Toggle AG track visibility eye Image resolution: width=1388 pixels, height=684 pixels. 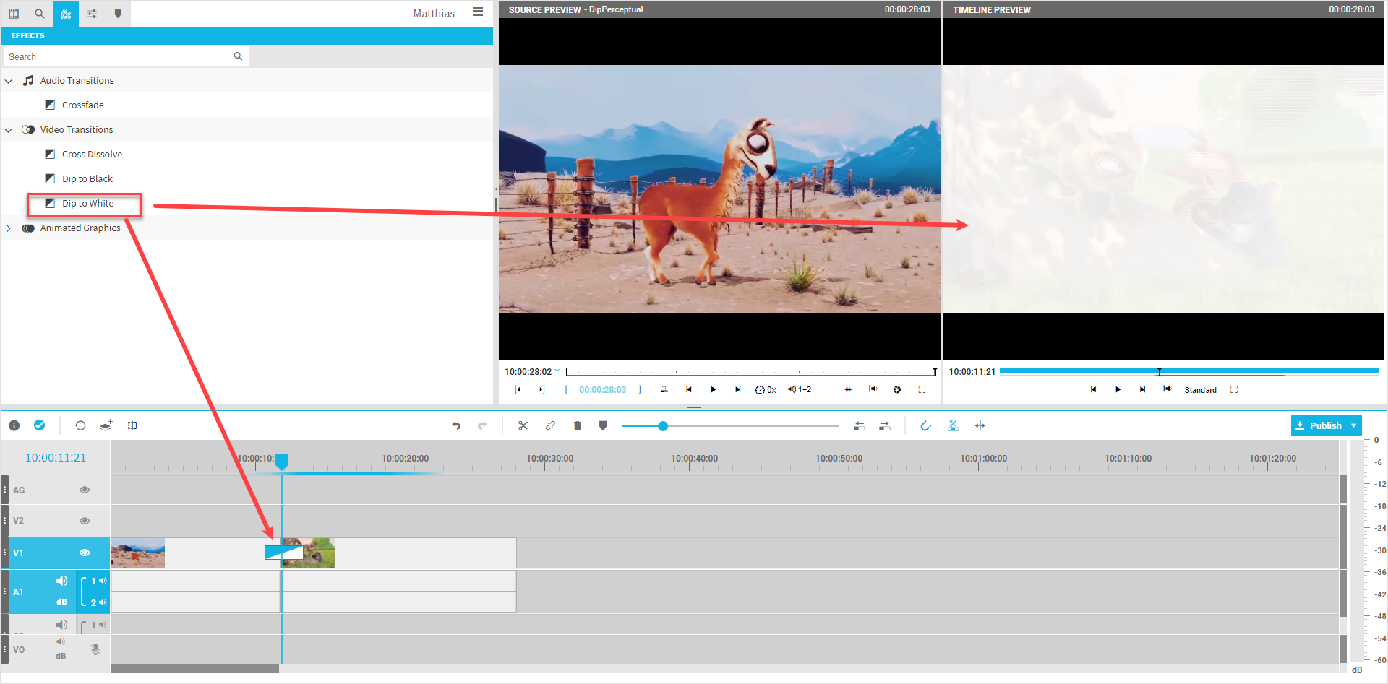[85, 490]
